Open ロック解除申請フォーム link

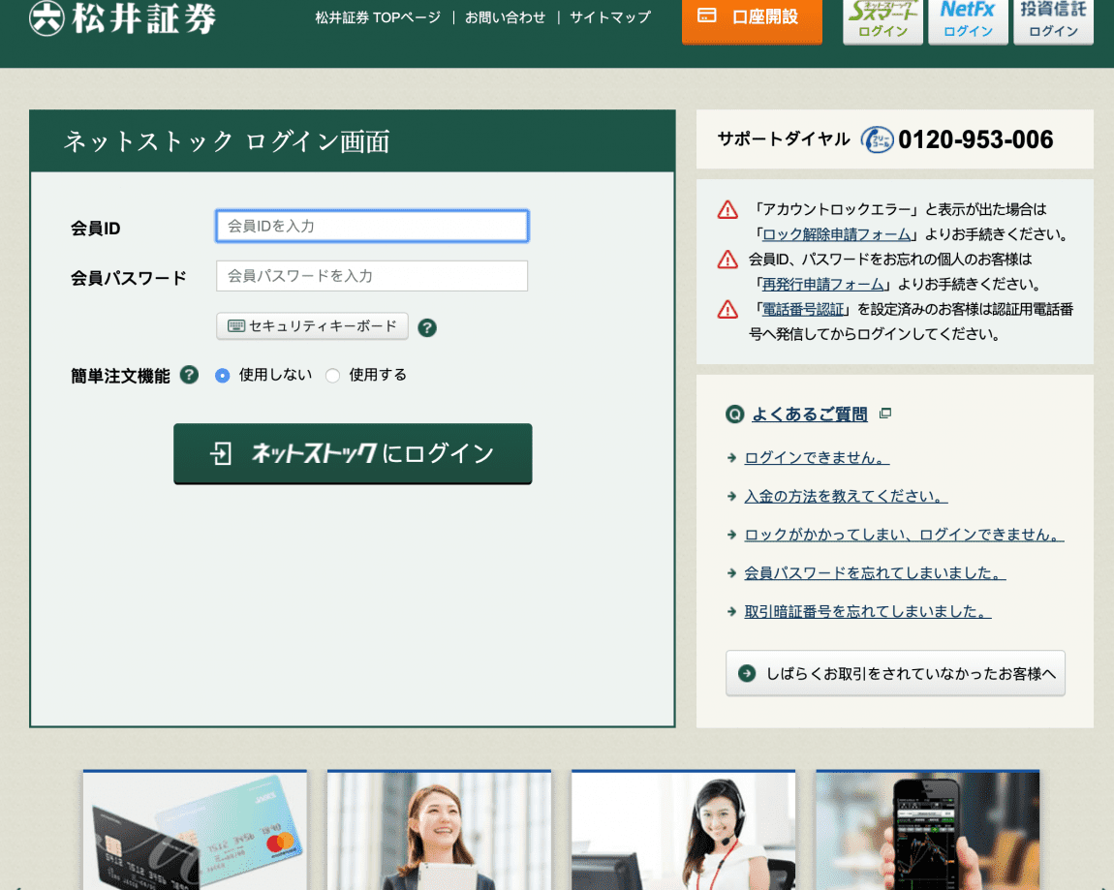point(837,234)
